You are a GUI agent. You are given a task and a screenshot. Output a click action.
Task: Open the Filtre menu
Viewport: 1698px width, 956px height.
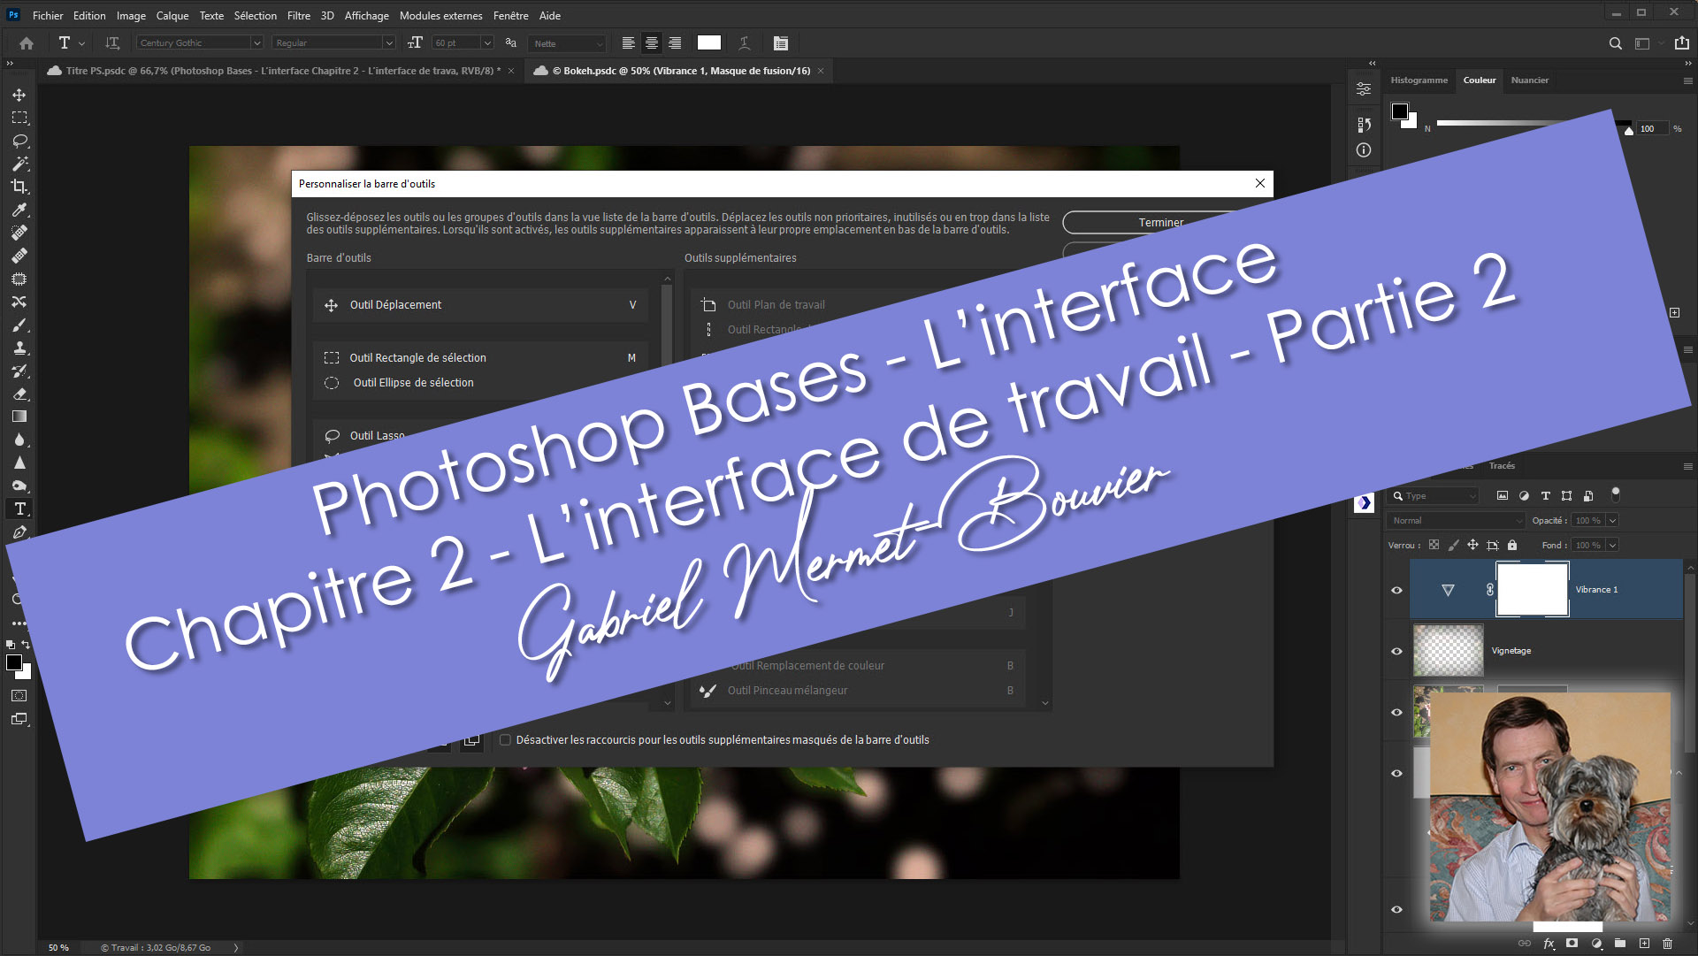click(298, 16)
